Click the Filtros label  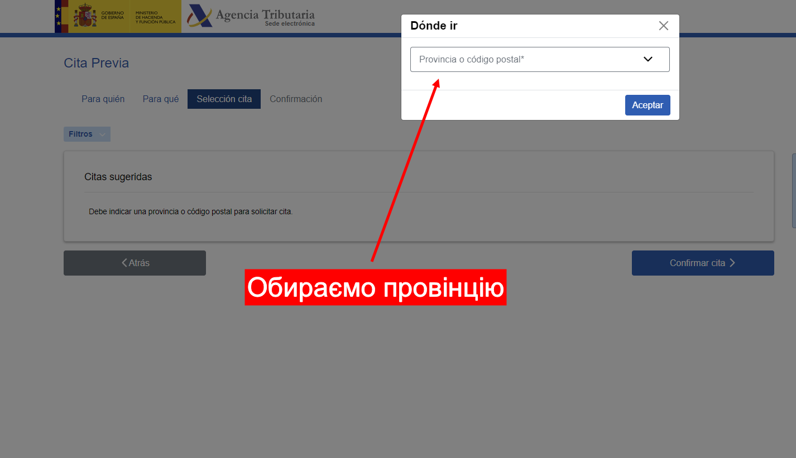tap(80, 134)
